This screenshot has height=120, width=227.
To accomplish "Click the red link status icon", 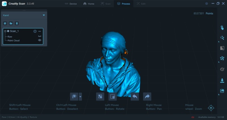I will click(193, 117).
